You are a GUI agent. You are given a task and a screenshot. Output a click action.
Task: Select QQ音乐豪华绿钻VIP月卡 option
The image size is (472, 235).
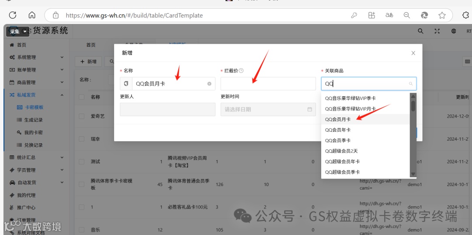point(365,109)
